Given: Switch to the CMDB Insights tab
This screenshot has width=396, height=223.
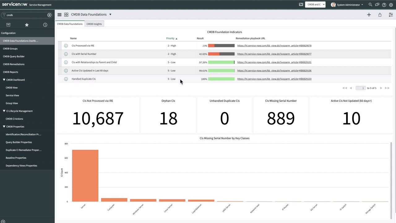Looking at the screenshot, I should point(94,24).
